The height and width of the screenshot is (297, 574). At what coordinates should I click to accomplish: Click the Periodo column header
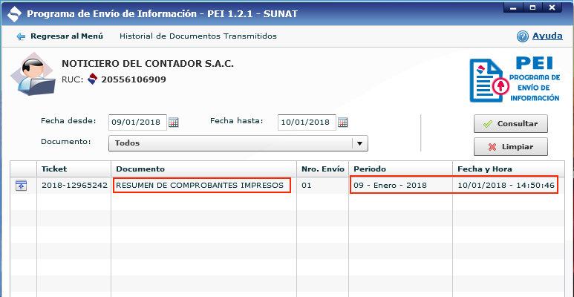tap(400, 169)
